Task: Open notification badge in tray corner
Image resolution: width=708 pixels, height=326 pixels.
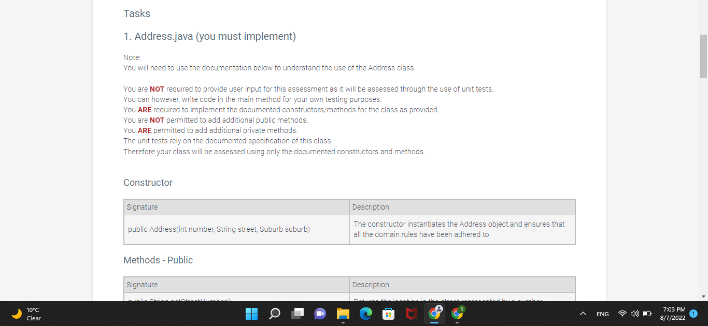Action: 693,314
